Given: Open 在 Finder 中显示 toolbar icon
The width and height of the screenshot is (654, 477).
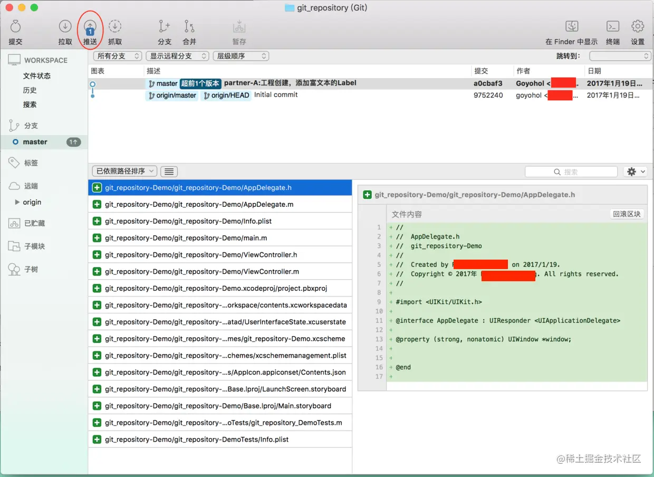Looking at the screenshot, I should [x=572, y=26].
